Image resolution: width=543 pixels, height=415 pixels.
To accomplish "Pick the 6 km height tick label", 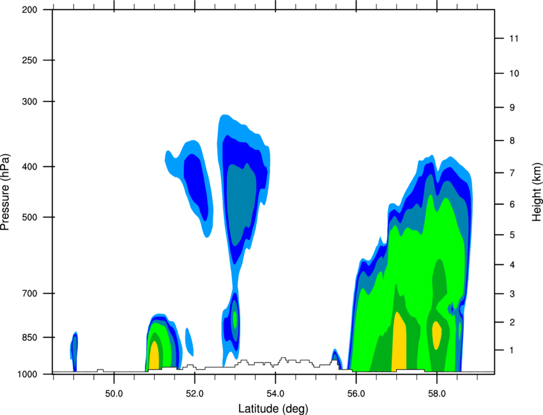I will pyautogui.click(x=512, y=204).
